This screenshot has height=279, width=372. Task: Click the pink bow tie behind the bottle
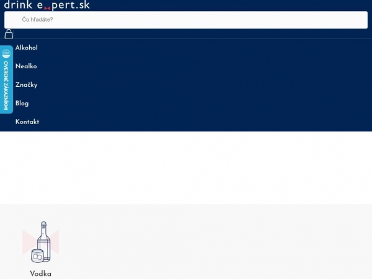[40, 242]
